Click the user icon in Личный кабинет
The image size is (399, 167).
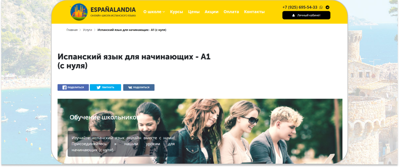click(294, 15)
